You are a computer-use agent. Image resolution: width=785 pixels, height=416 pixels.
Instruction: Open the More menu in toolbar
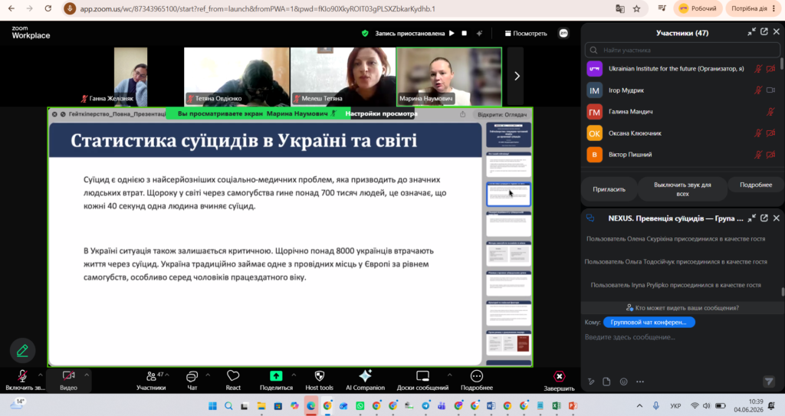tap(477, 376)
